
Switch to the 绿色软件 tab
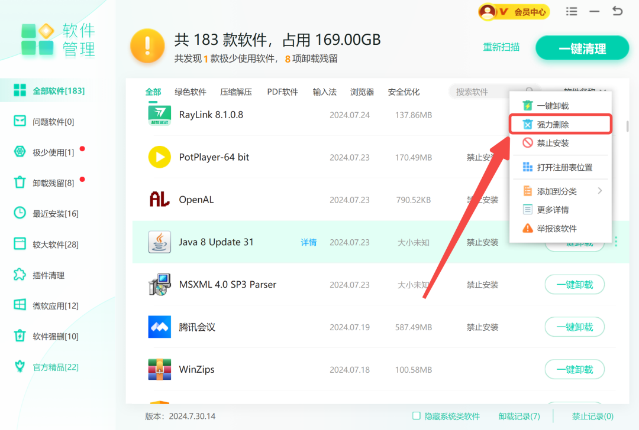191,92
